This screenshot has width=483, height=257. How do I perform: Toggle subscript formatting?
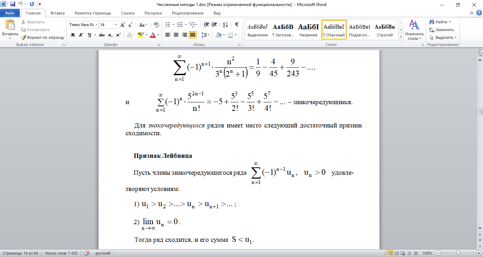point(110,35)
